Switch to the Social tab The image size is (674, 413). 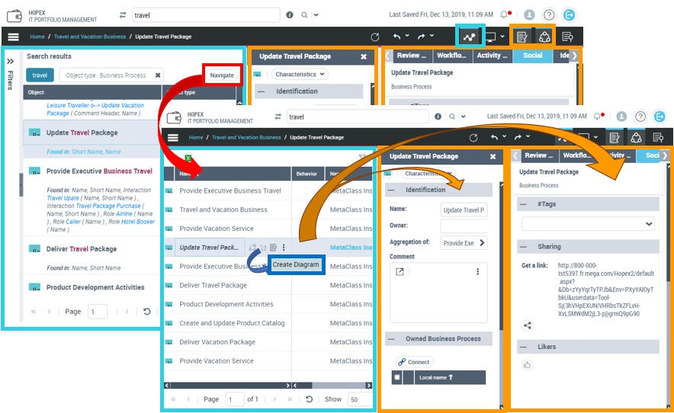coord(532,56)
